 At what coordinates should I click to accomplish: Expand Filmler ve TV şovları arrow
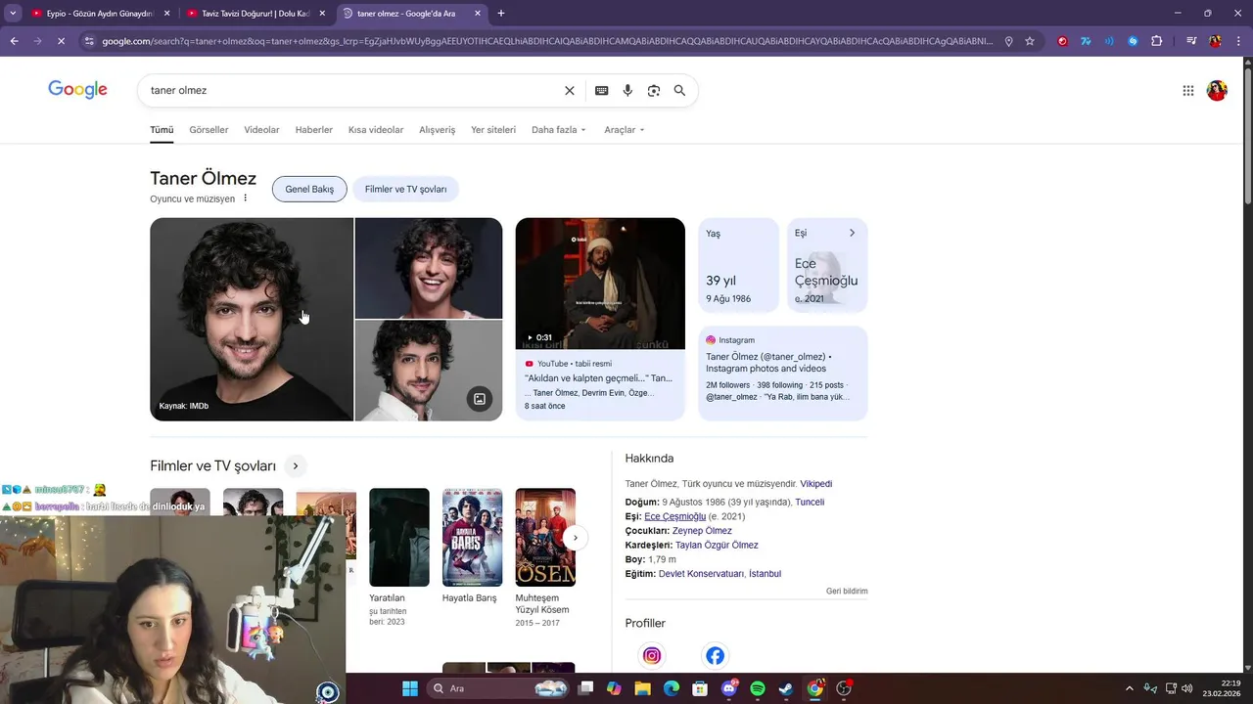(x=295, y=466)
